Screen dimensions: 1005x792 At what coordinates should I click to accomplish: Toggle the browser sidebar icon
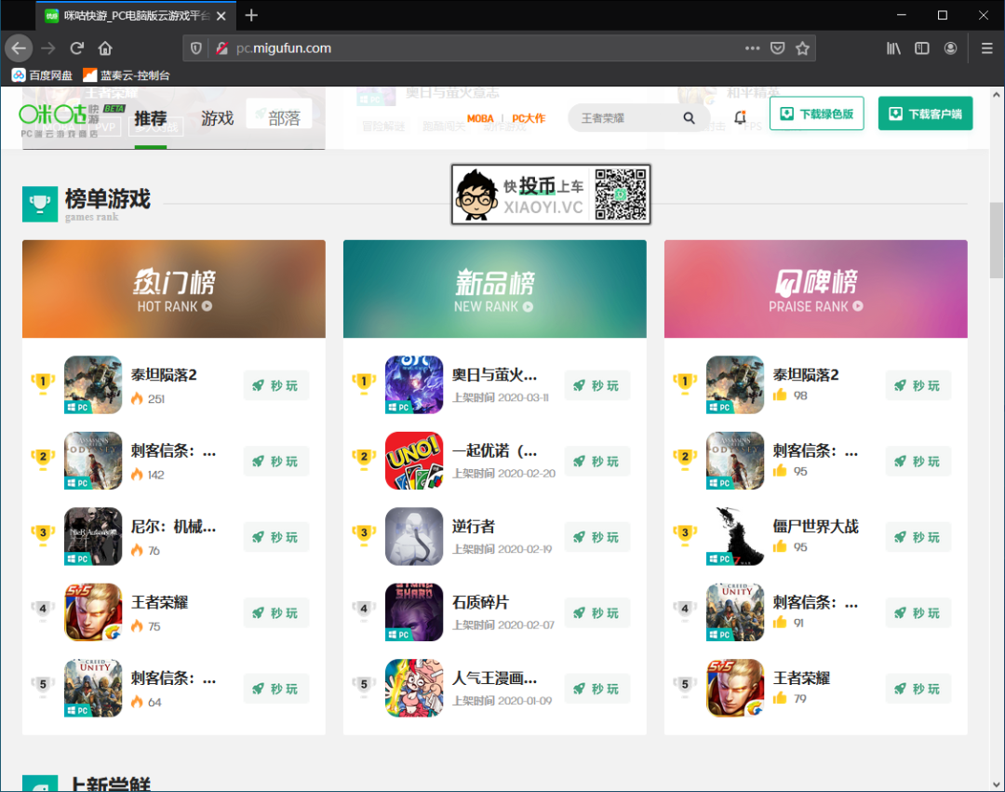[x=921, y=47]
